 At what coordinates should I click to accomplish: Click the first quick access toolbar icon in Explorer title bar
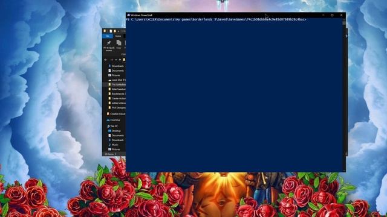(105, 31)
